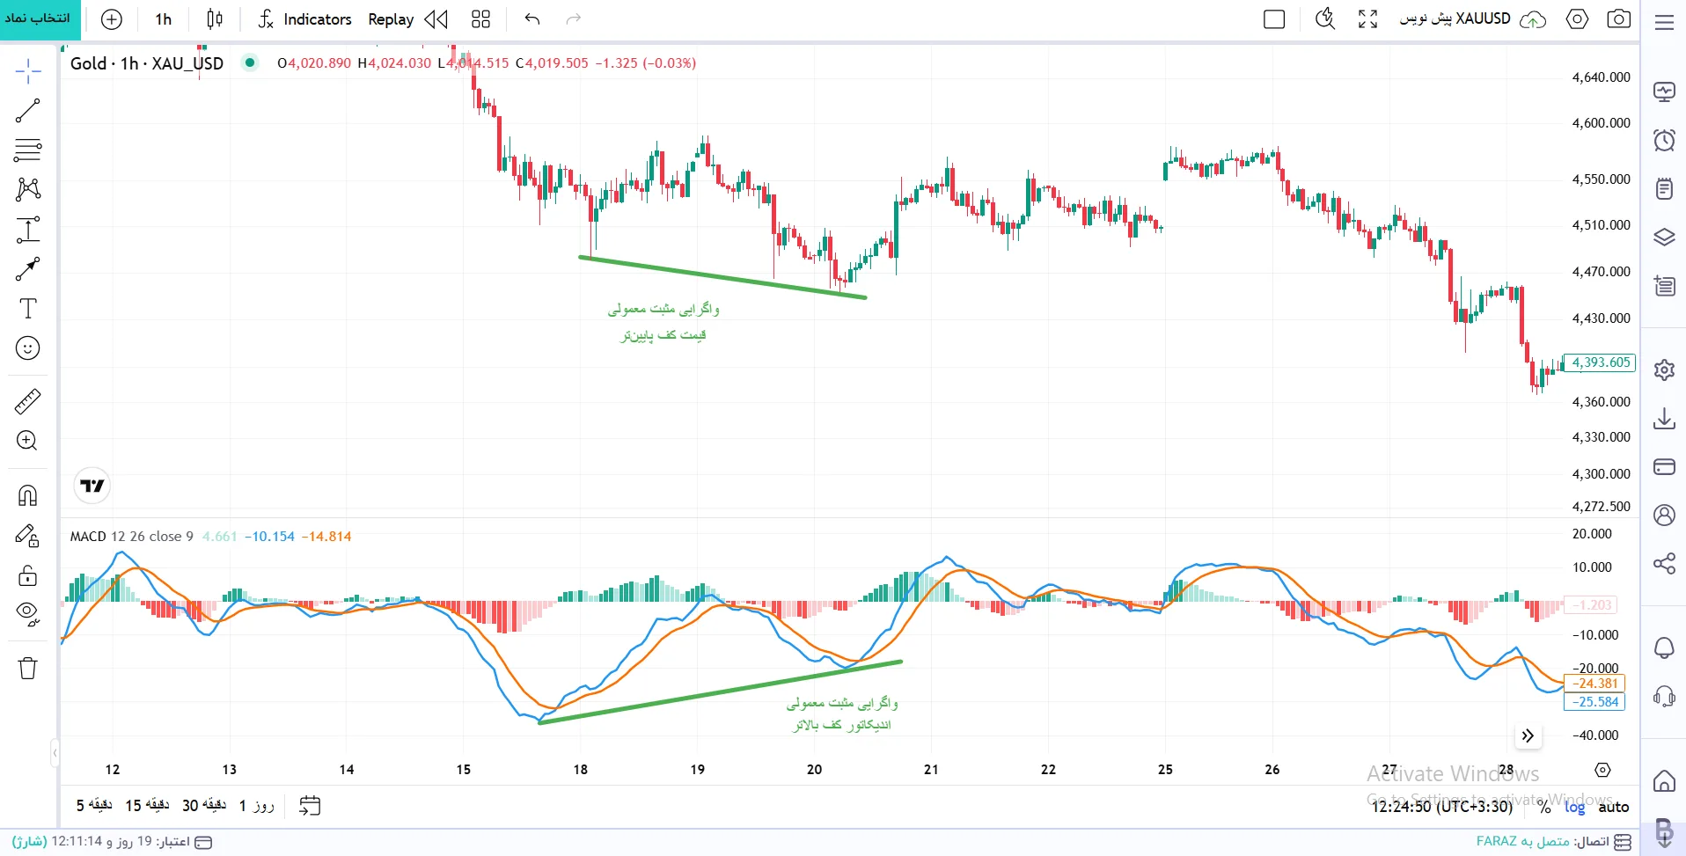Select the crosshair cursor tool

pos(28,71)
